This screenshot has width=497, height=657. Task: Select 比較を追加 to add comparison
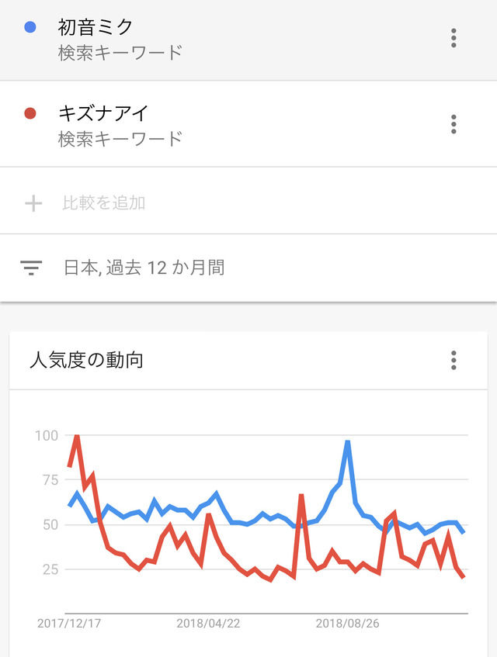(x=104, y=202)
